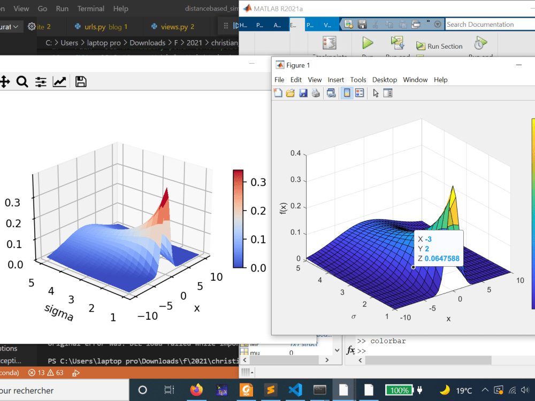Open a figure file via the folder icon in Figure 1
535x401 pixels.
[x=291, y=92]
